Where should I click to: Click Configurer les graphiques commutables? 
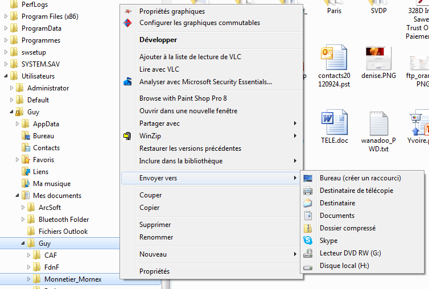click(199, 23)
